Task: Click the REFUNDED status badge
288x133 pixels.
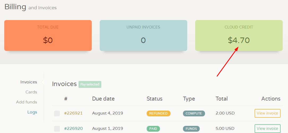Action: pos(159,113)
